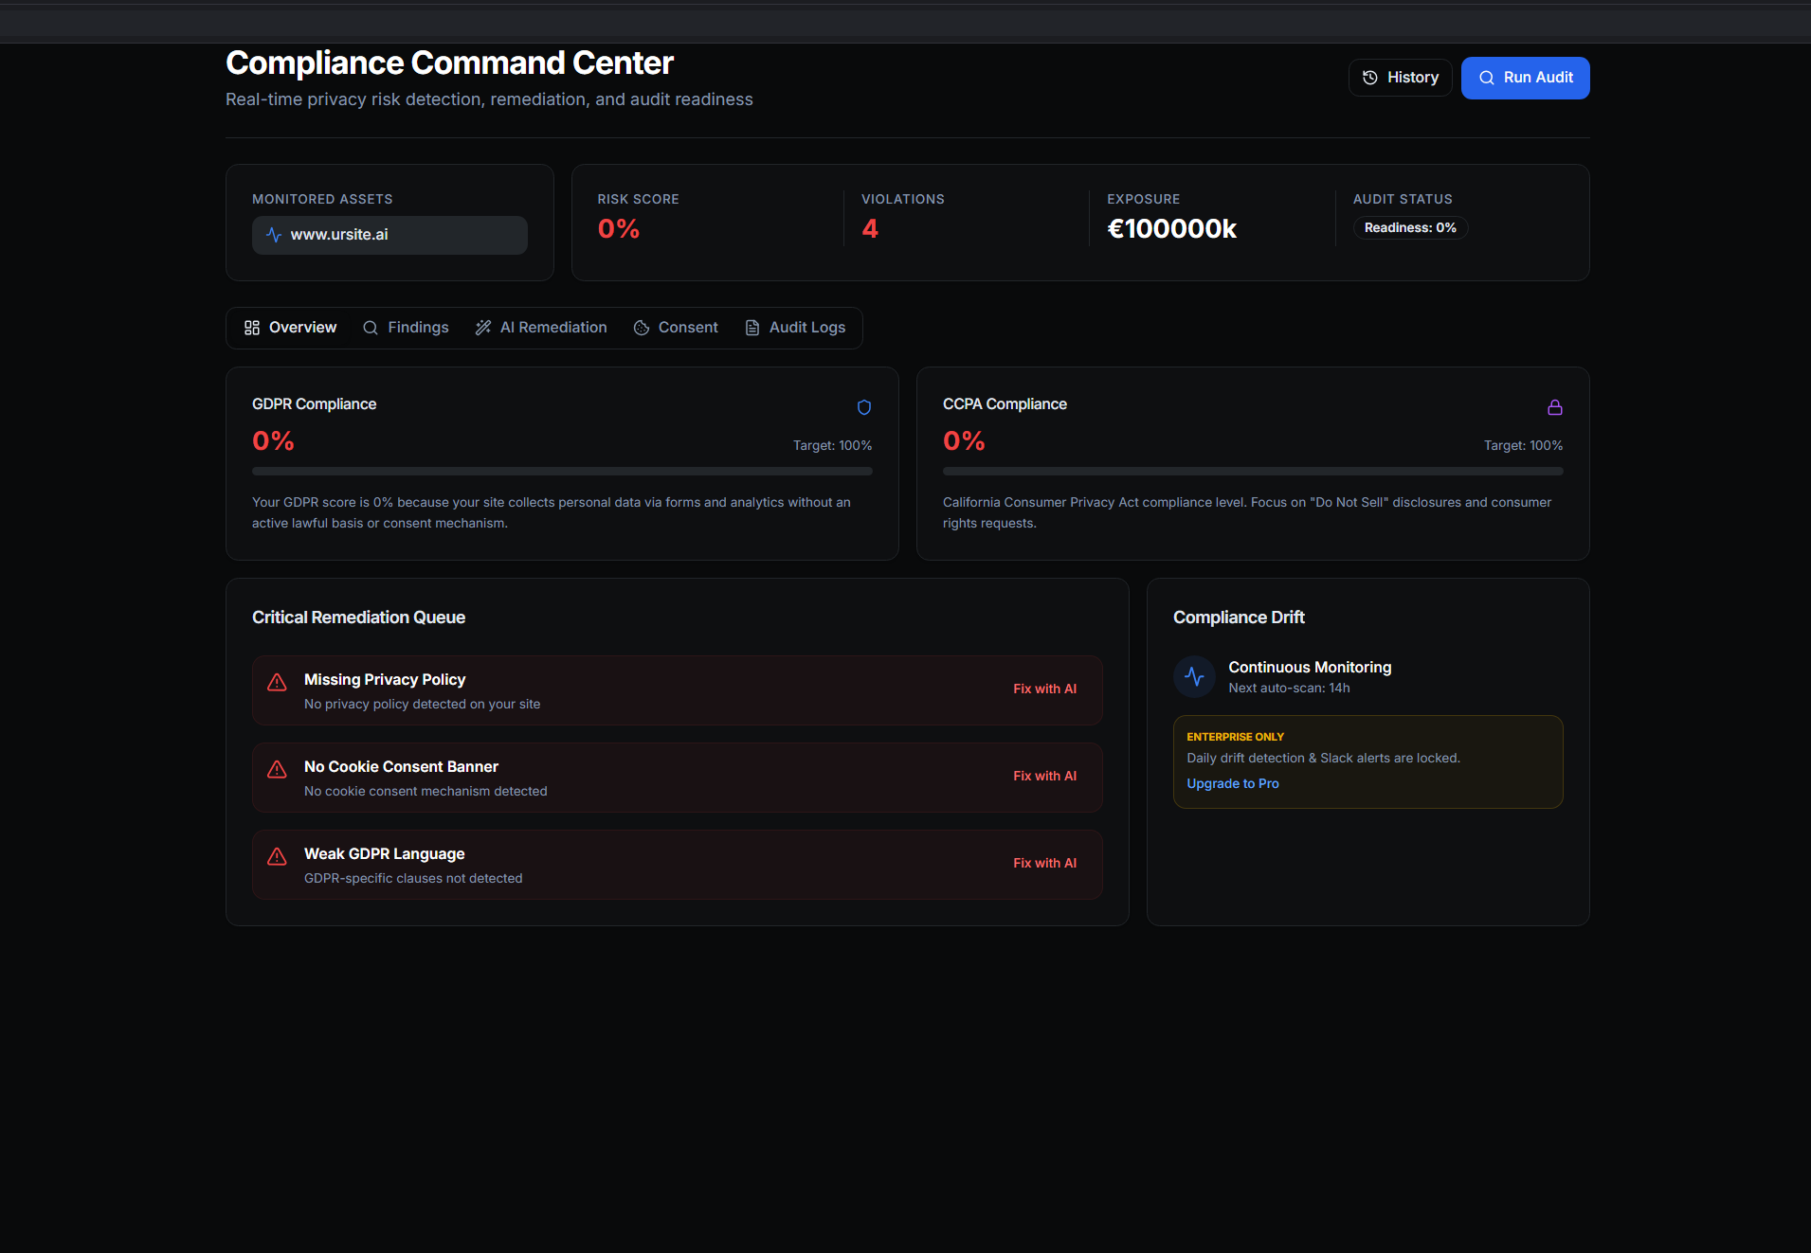Follow the Upgrade to Pro link
This screenshot has width=1811, height=1253.
point(1233,783)
